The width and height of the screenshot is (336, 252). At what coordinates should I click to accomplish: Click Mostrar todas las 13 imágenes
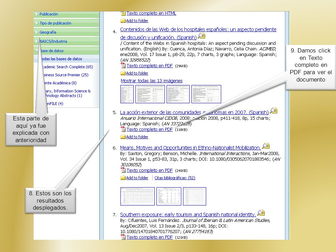pyautogui.click(x=152, y=81)
